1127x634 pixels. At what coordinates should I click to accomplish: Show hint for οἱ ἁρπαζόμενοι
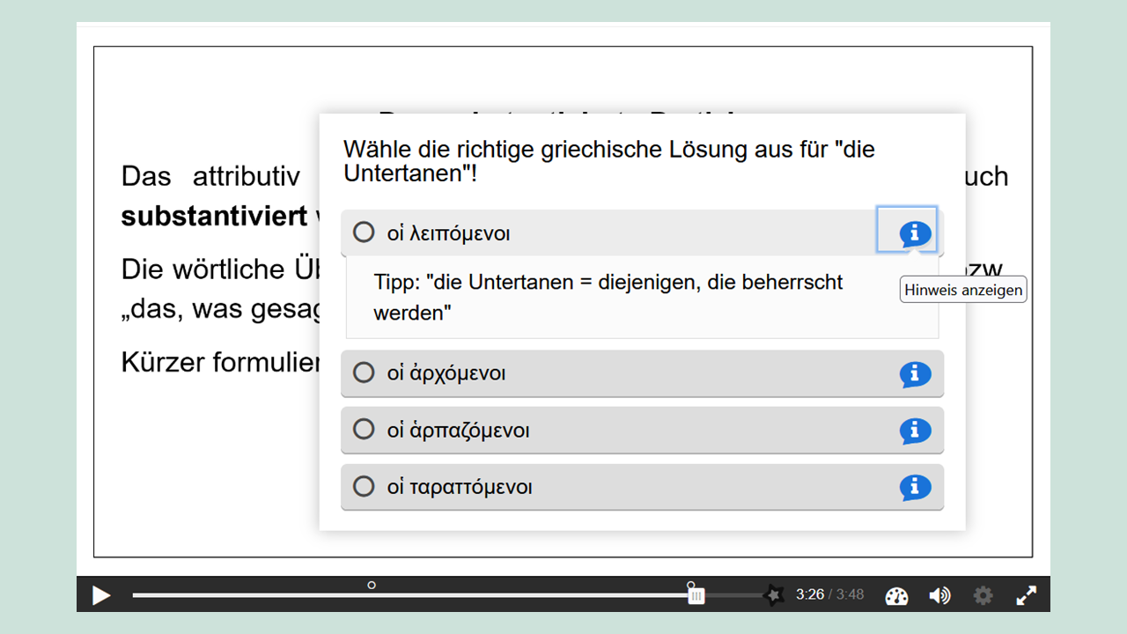tap(915, 431)
